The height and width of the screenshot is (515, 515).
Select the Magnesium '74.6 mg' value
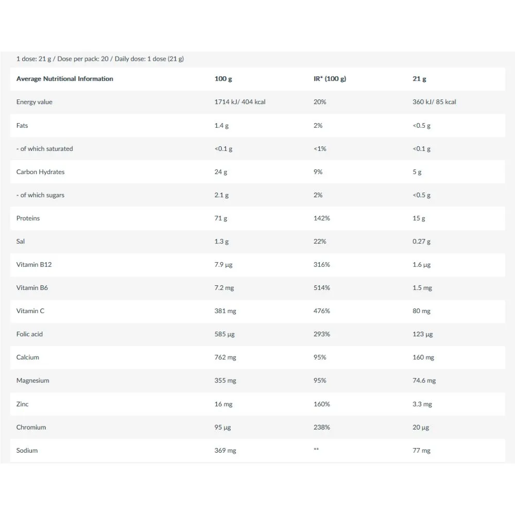pyautogui.click(x=424, y=381)
